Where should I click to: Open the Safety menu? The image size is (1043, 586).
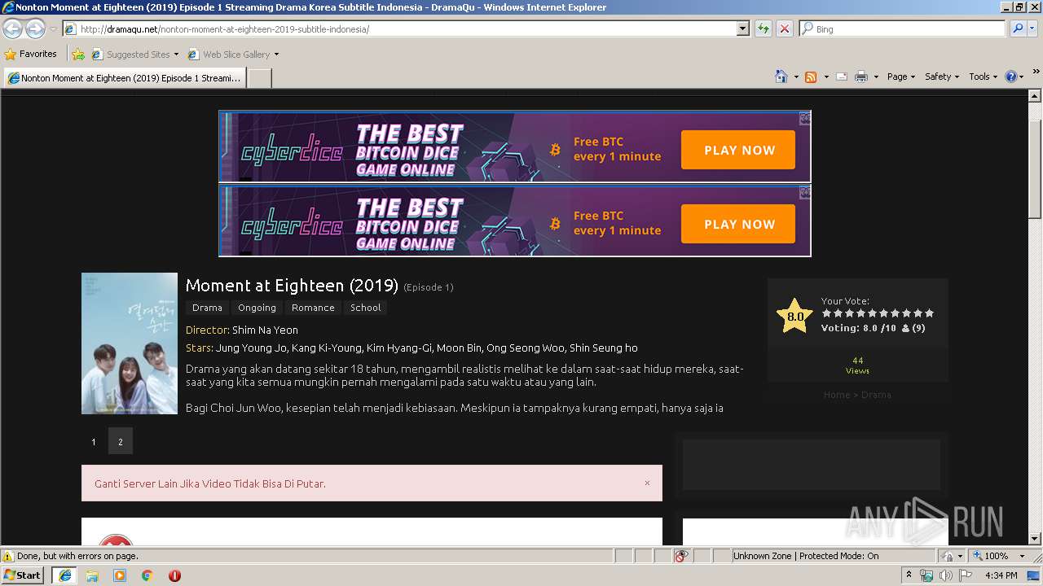coord(942,77)
